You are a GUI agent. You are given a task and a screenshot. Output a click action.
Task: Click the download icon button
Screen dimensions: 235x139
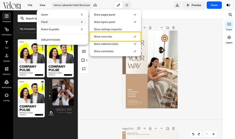point(177,5)
